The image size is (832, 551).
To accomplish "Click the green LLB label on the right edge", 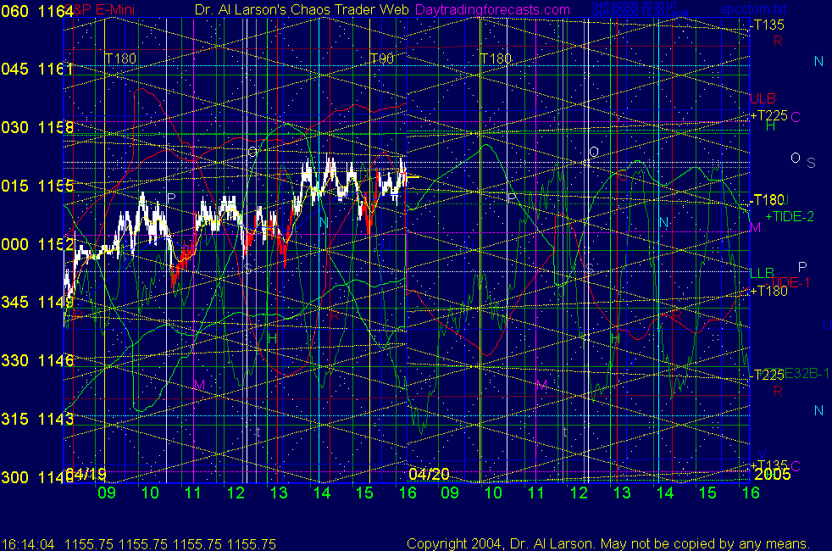I will tap(761, 273).
